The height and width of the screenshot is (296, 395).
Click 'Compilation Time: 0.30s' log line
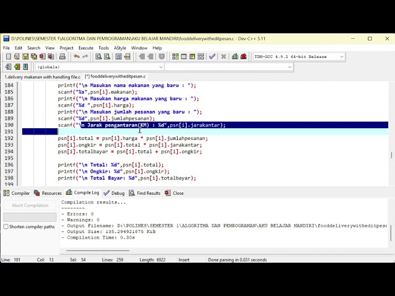(98, 237)
